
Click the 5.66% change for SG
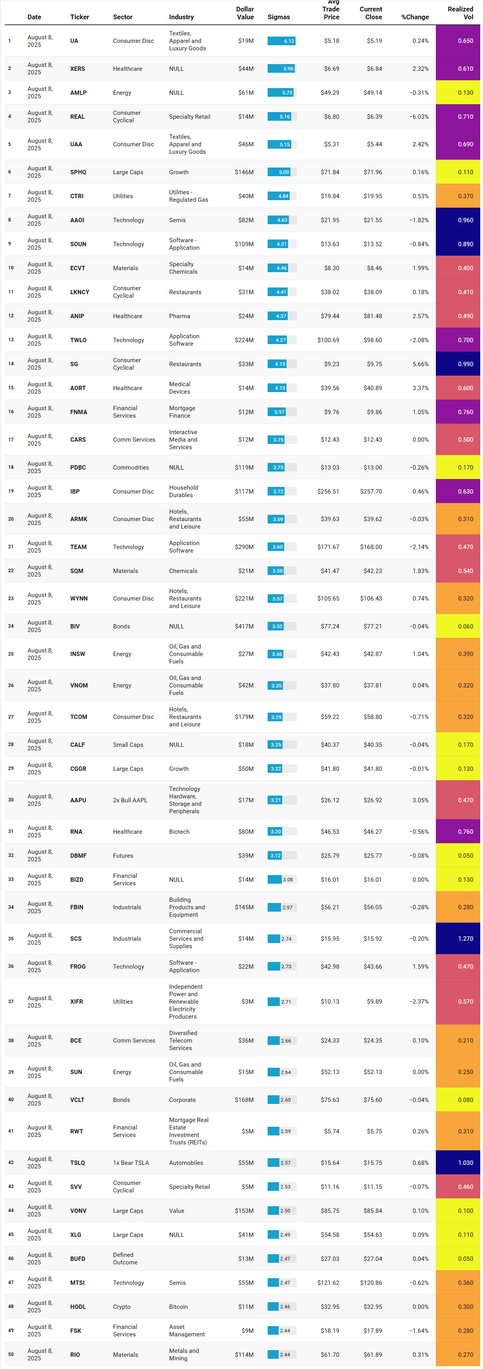click(420, 364)
